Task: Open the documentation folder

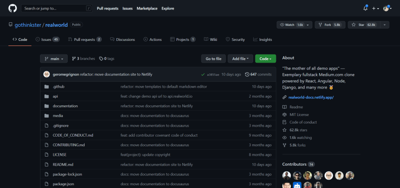Action: pyautogui.click(x=65, y=106)
